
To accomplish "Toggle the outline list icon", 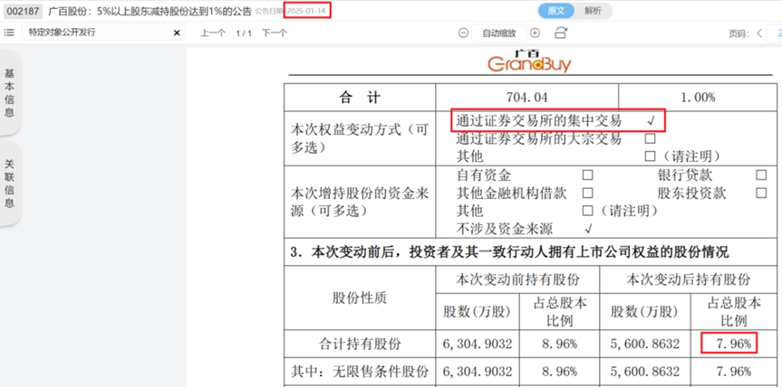I will point(9,33).
